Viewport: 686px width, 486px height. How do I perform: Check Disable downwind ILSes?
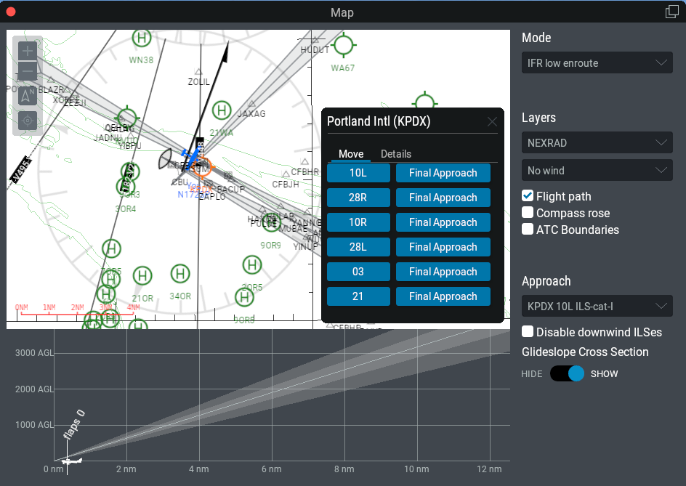(x=528, y=331)
